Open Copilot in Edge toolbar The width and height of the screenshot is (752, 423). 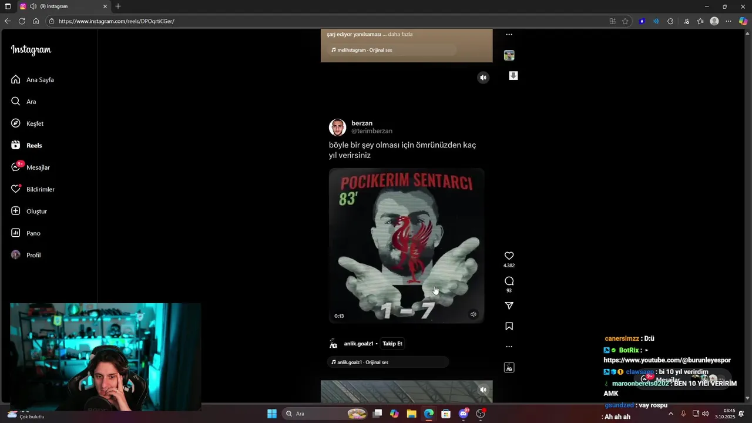click(743, 21)
